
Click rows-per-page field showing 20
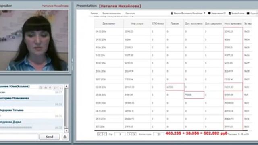(x=159, y=134)
